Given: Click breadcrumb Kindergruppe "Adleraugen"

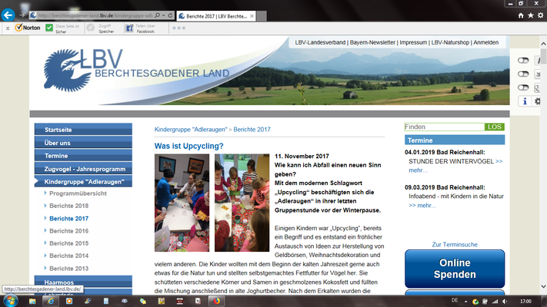Looking at the screenshot, I should tap(191, 130).
